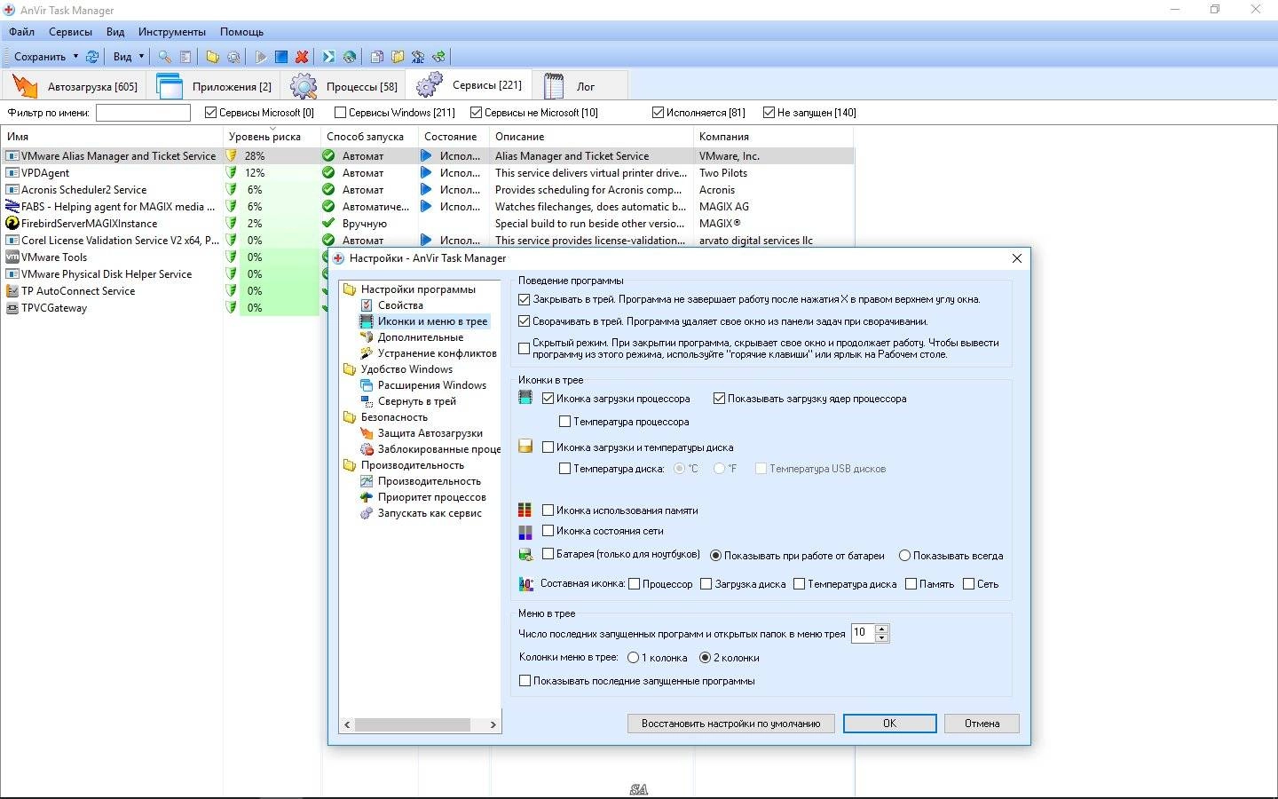Open the Файл menu
Image resolution: width=1278 pixels, height=799 pixels.
pyautogui.click(x=22, y=31)
